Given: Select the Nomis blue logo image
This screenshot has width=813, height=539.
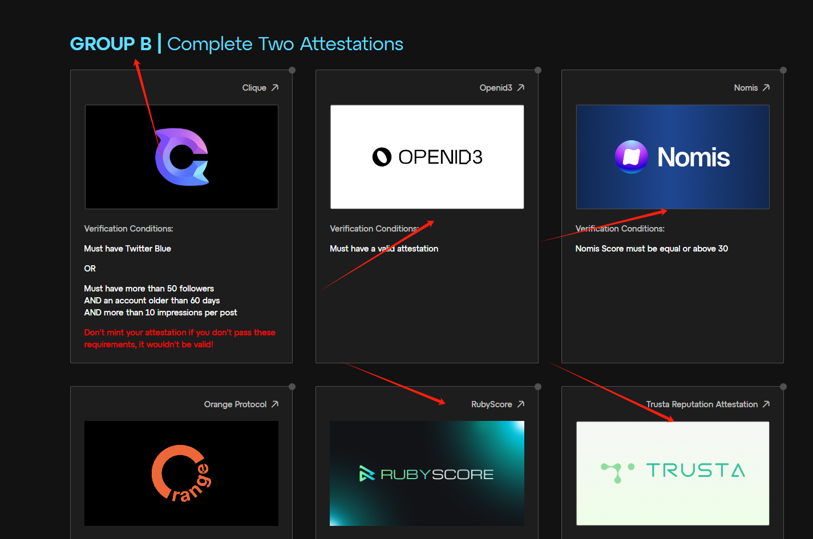Looking at the screenshot, I should [673, 157].
